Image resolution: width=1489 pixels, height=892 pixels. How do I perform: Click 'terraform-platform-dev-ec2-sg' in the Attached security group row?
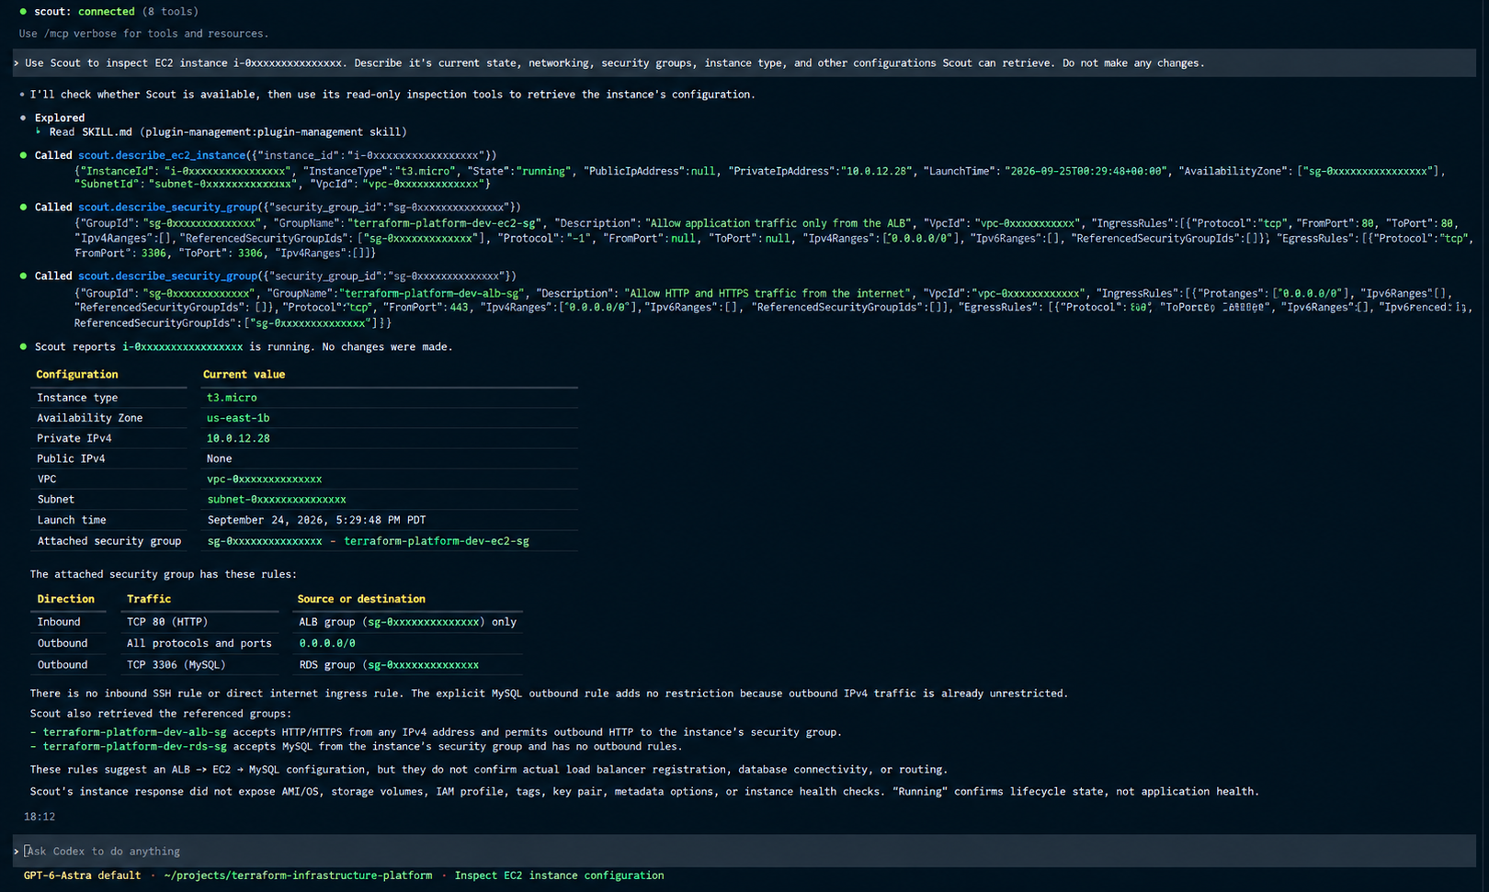pos(437,541)
